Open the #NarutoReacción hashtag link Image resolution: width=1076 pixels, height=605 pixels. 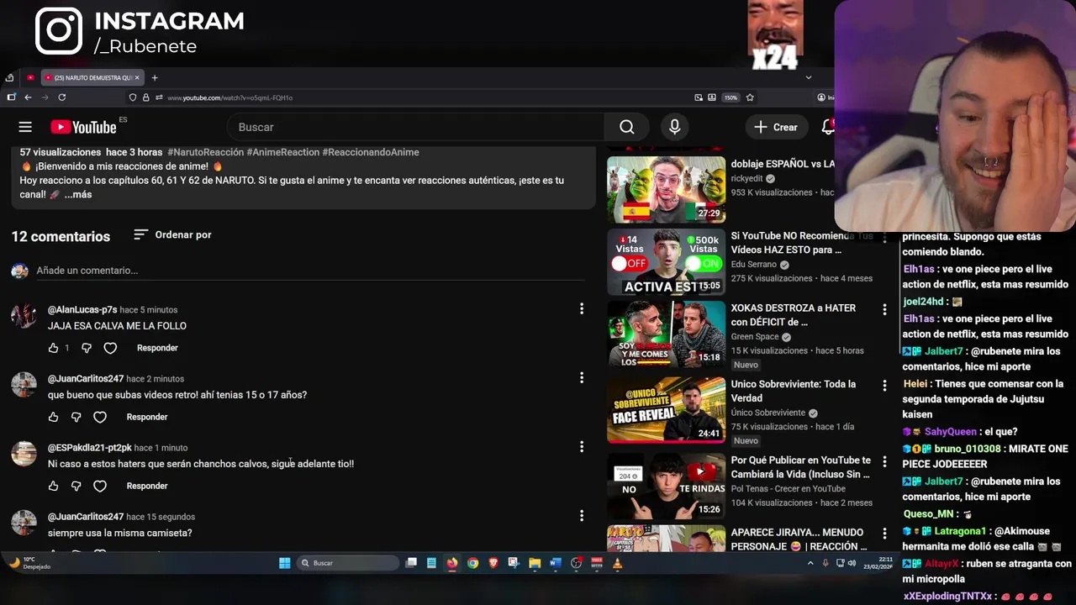[x=205, y=152]
